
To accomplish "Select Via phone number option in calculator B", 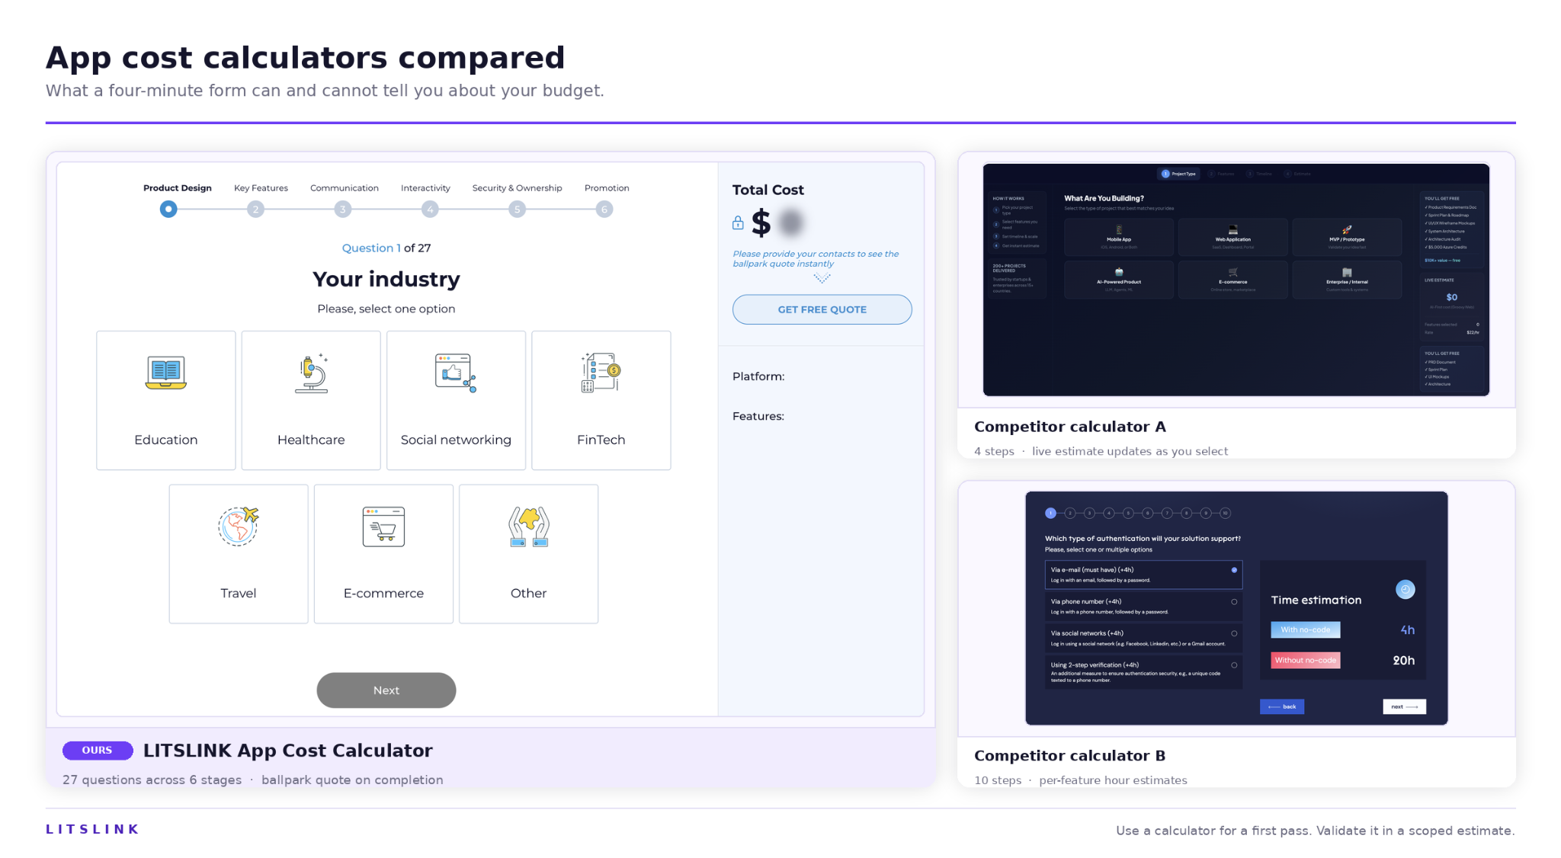I will (x=1143, y=607).
